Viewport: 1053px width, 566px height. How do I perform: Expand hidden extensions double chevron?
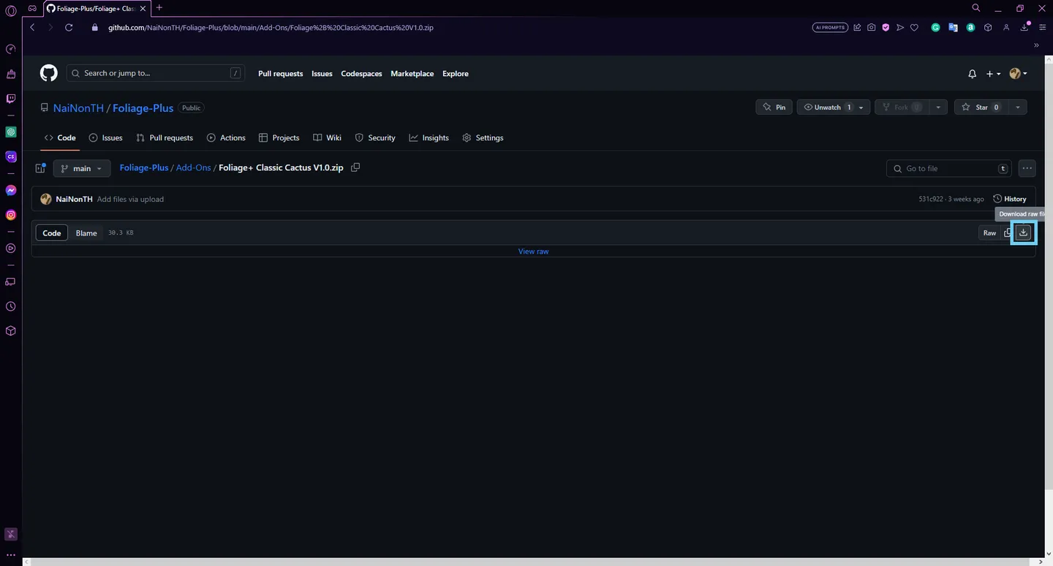(x=1036, y=45)
